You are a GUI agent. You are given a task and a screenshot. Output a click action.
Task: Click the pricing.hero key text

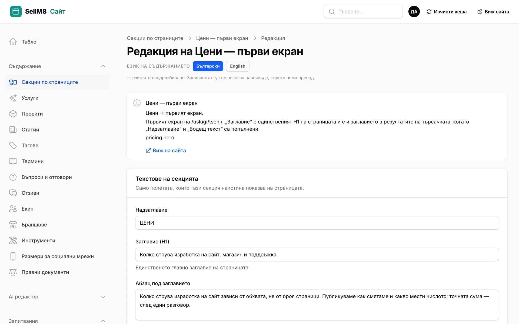pyautogui.click(x=160, y=138)
